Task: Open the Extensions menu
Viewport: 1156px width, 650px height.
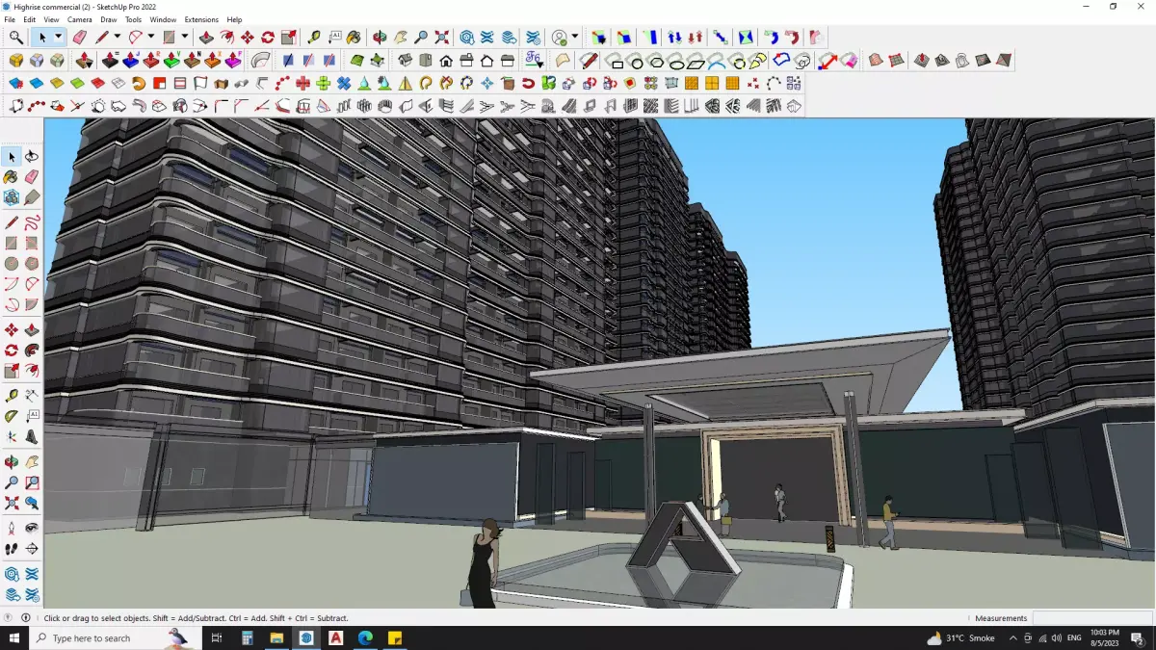Action: click(201, 19)
